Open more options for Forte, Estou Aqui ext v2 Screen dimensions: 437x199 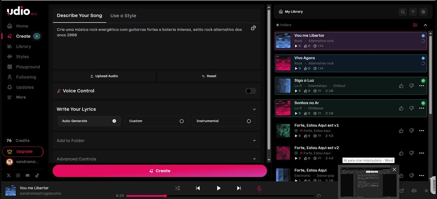[421, 153]
